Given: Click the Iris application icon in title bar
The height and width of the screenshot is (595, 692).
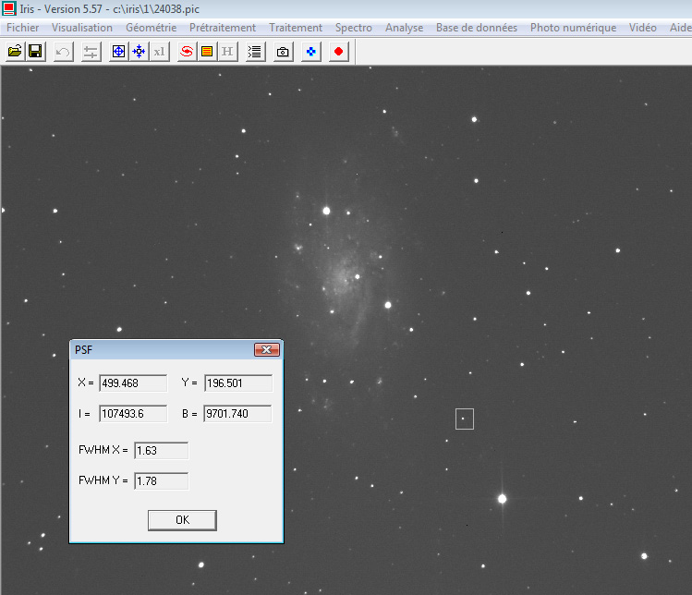Looking at the screenshot, I should click(9, 8).
